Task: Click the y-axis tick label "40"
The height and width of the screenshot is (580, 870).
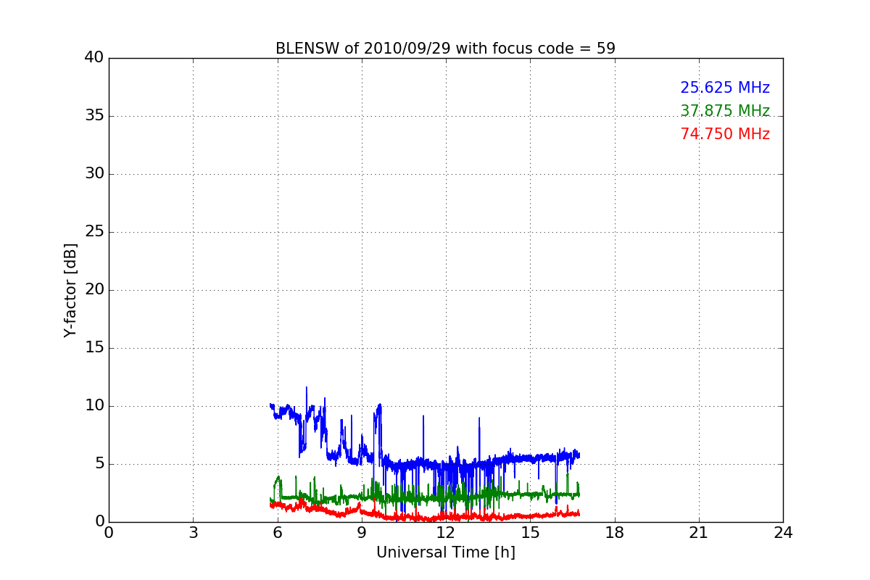Action: click(x=94, y=58)
